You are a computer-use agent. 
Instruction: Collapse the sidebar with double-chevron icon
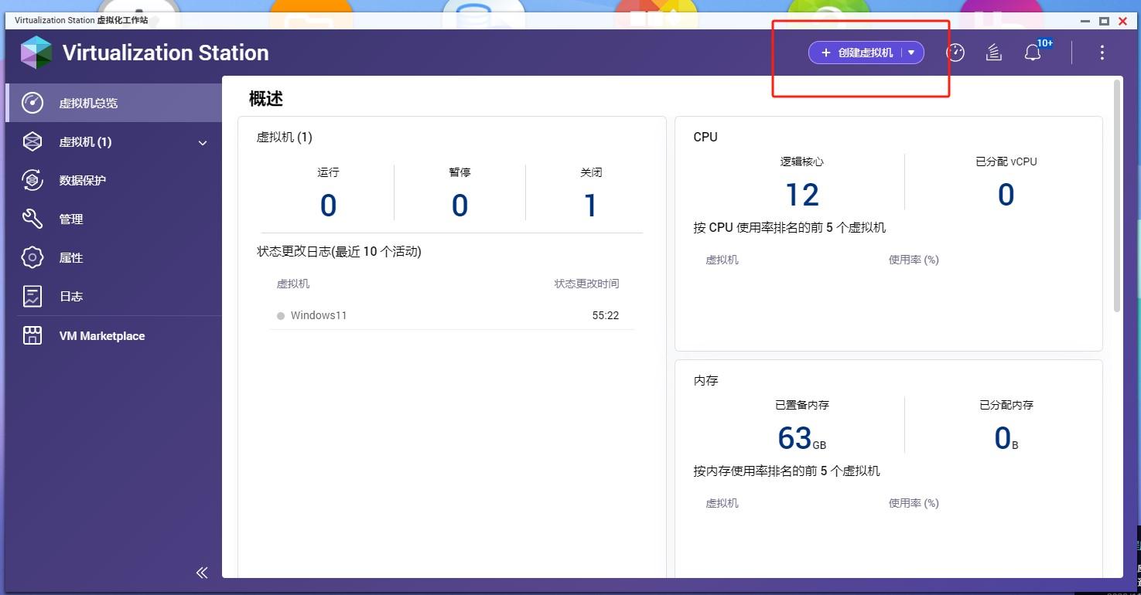(x=202, y=573)
